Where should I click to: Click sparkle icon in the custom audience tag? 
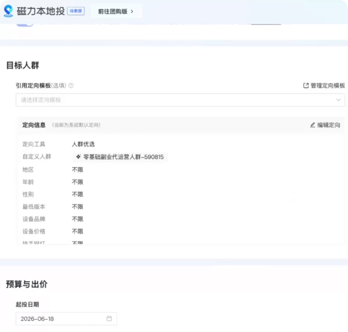tap(78, 157)
